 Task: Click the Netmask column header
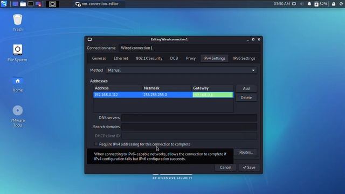pyautogui.click(x=167, y=88)
